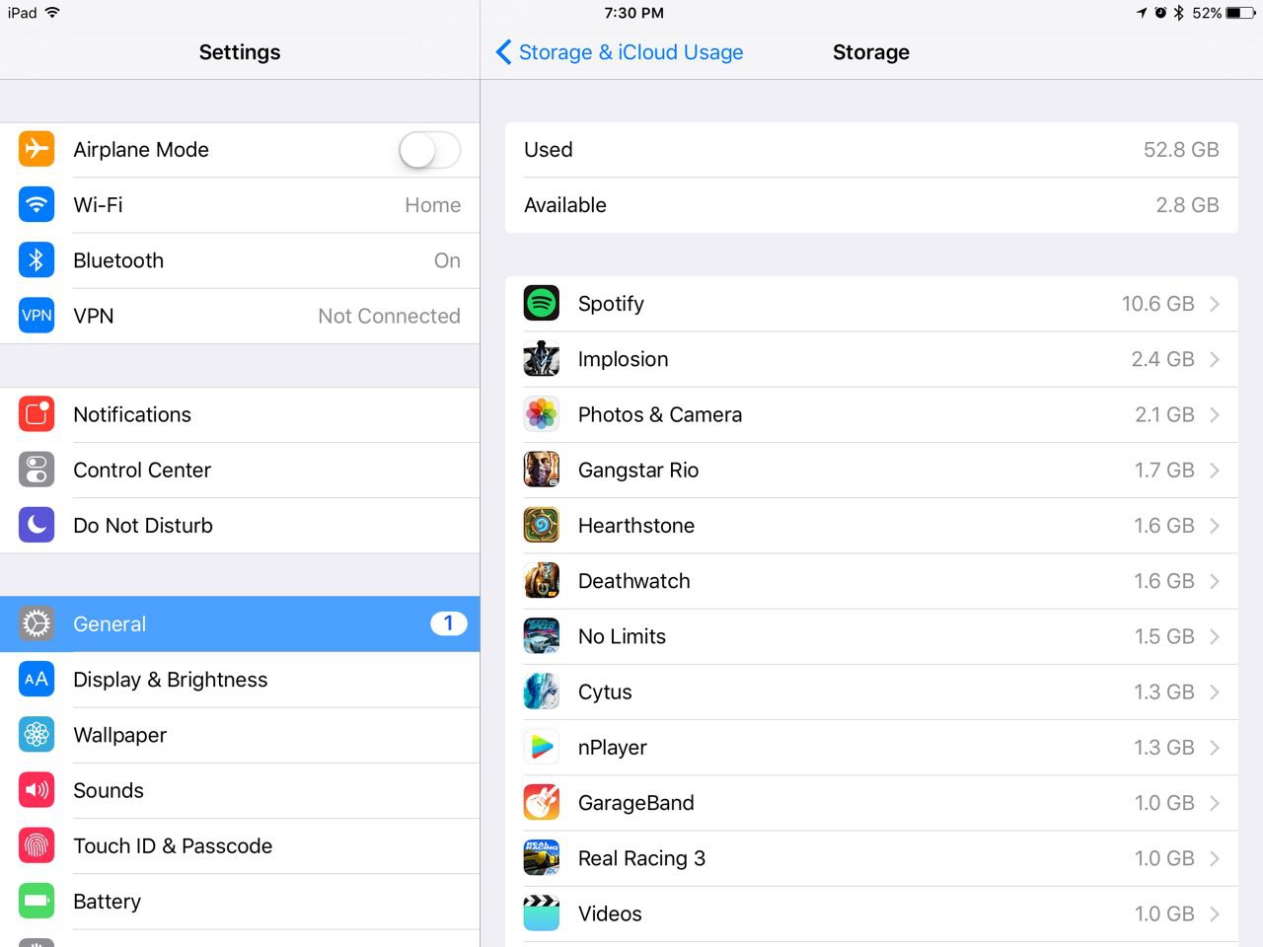The image size is (1263, 947).
Task: Tap the Implosion 2.4 GB size
Action: 1162,359
